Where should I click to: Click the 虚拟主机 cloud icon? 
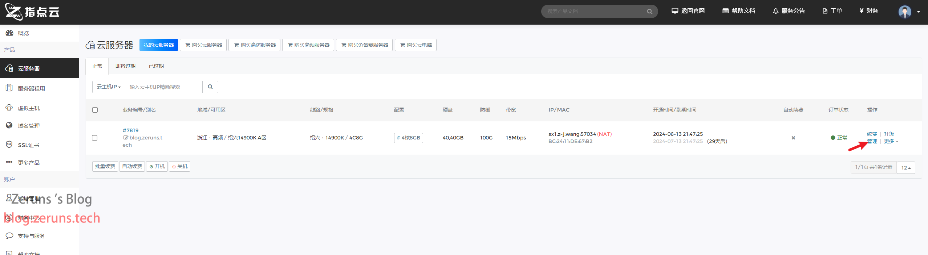[x=9, y=108]
